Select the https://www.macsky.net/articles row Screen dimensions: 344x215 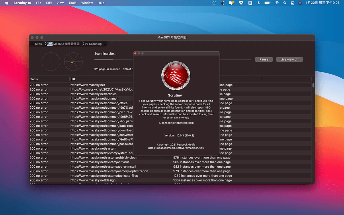coord(93,94)
